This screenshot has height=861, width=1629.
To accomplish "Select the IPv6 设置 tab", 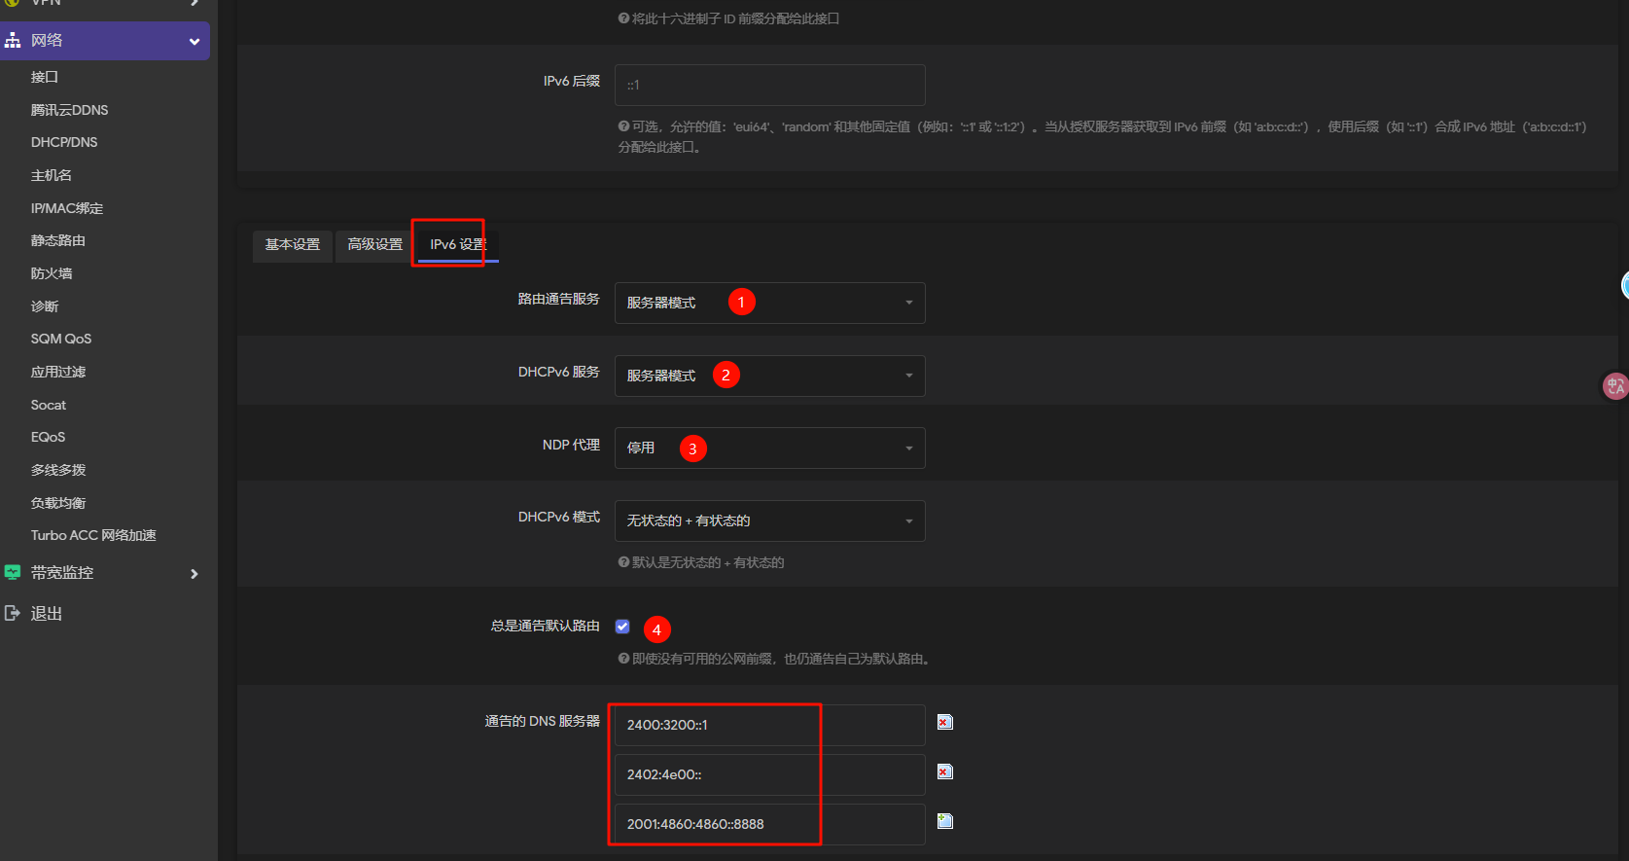I will click(x=457, y=245).
